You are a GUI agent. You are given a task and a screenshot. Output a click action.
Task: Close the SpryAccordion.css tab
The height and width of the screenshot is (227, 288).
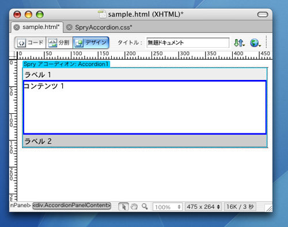pyautogui.click(x=69, y=28)
